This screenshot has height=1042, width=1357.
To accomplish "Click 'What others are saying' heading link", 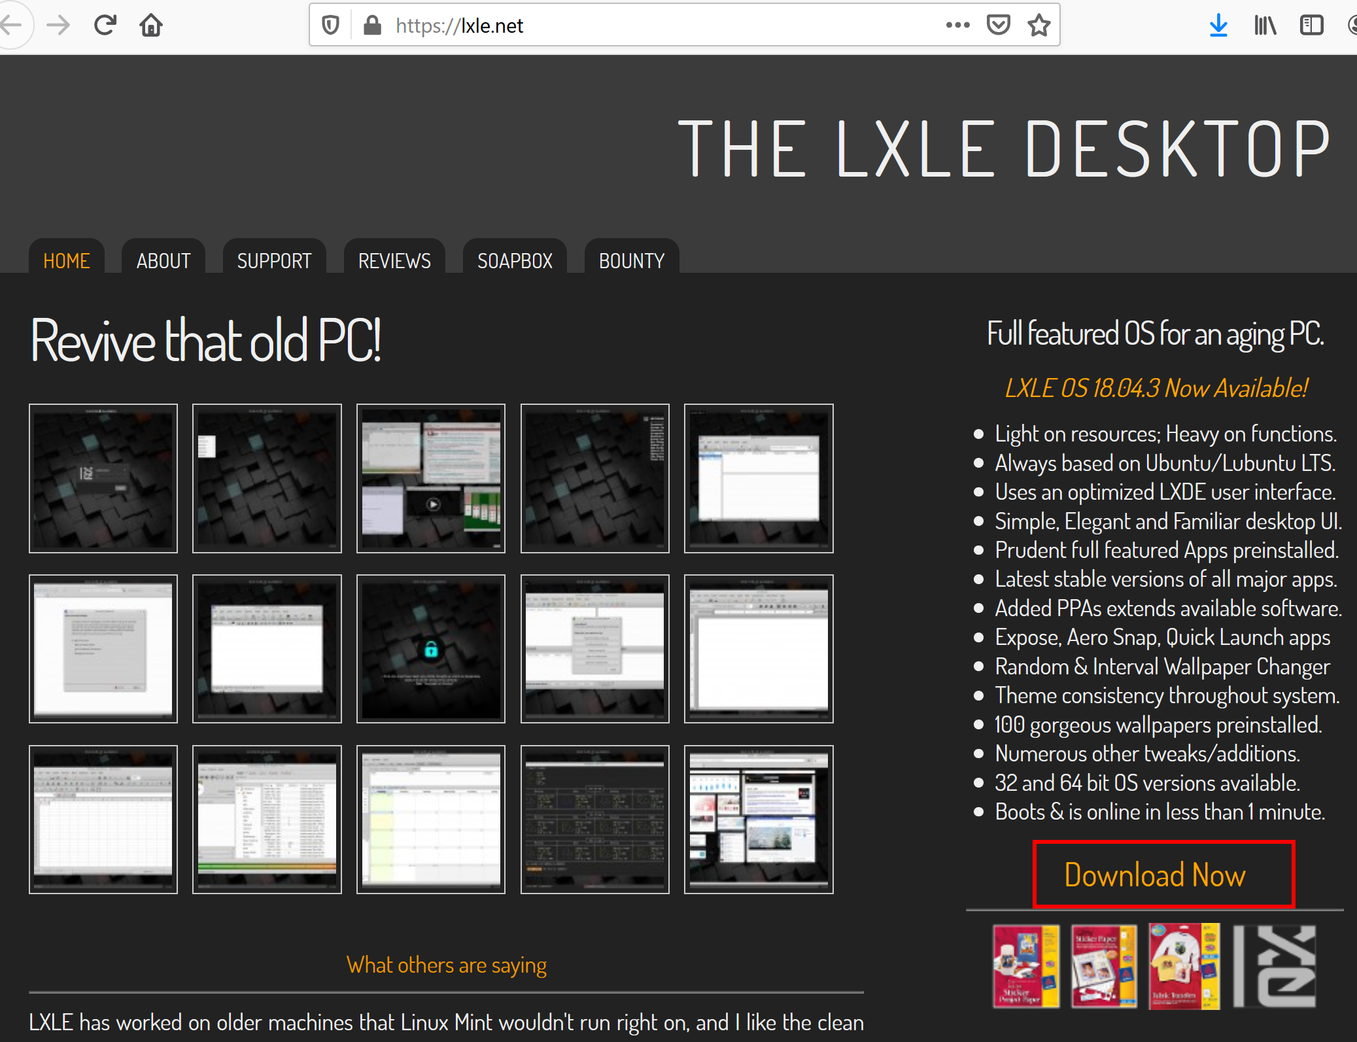I will coord(447,965).
